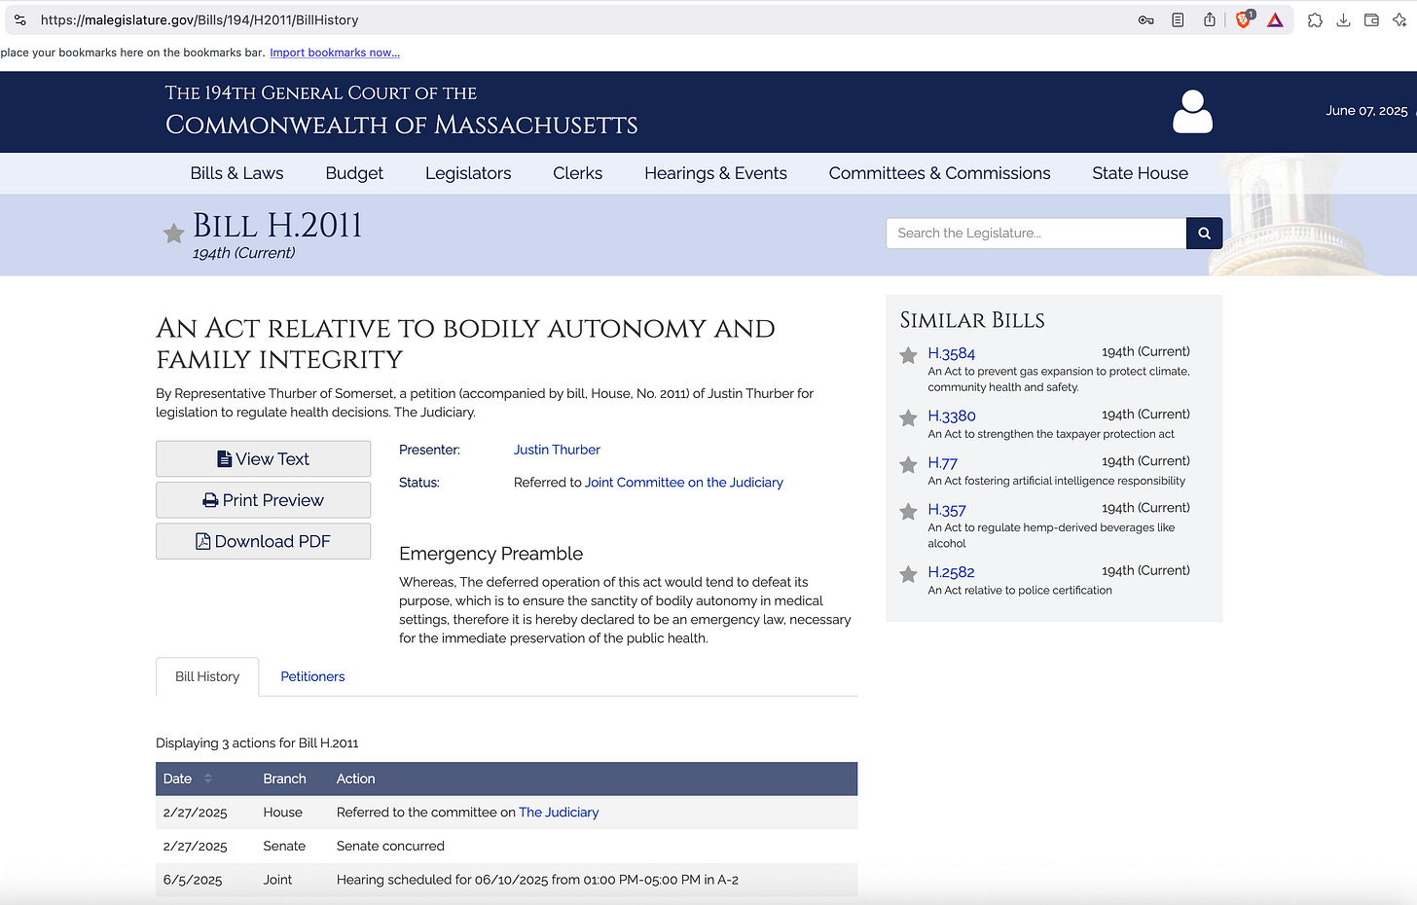Click the Download PDF button

263,541
